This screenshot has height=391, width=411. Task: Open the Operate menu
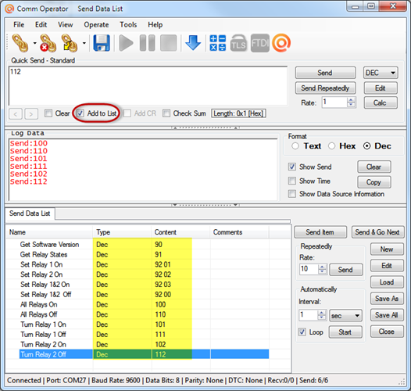[96, 25]
